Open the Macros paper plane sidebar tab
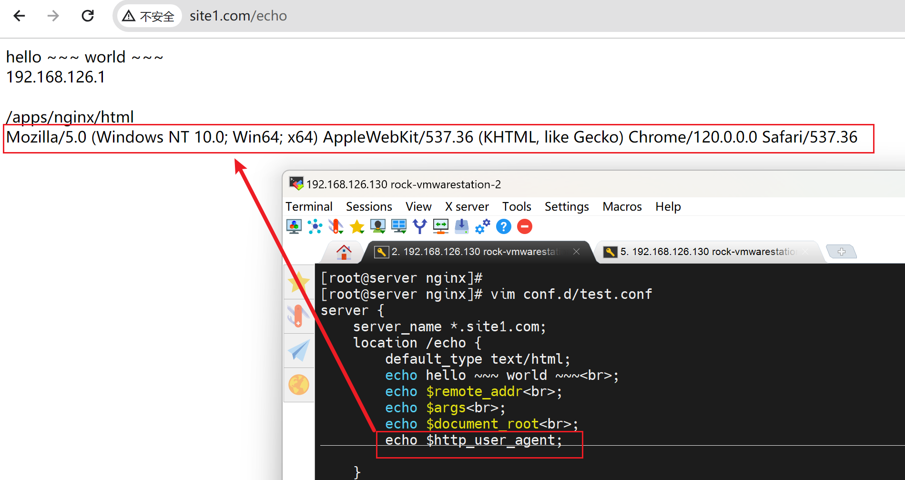Viewport: 905px width, 480px height. [299, 350]
